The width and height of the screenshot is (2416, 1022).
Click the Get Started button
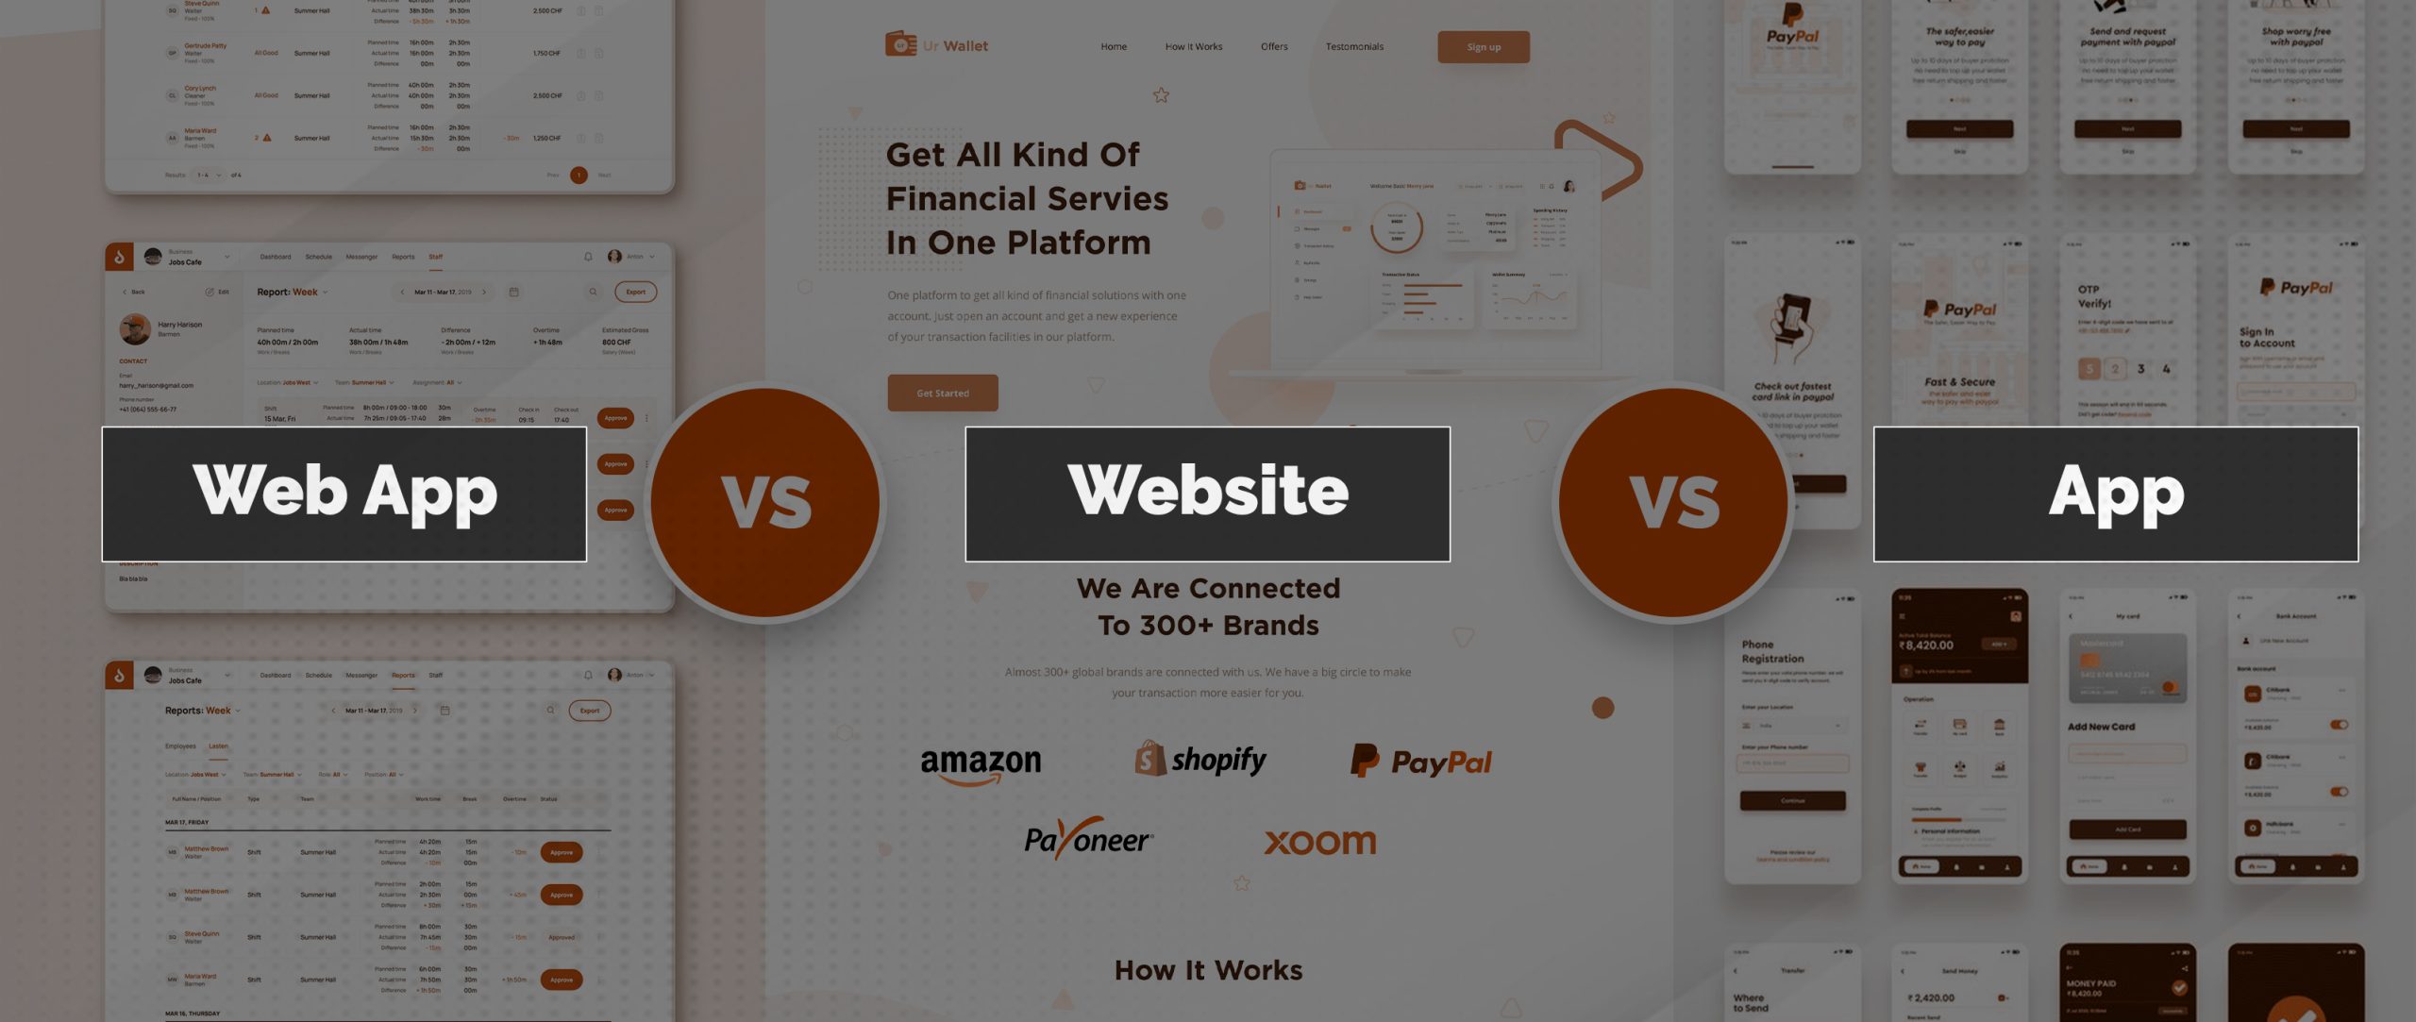[x=940, y=394]
